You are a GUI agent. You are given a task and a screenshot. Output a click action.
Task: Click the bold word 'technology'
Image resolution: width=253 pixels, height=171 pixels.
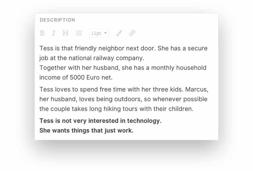144,121
